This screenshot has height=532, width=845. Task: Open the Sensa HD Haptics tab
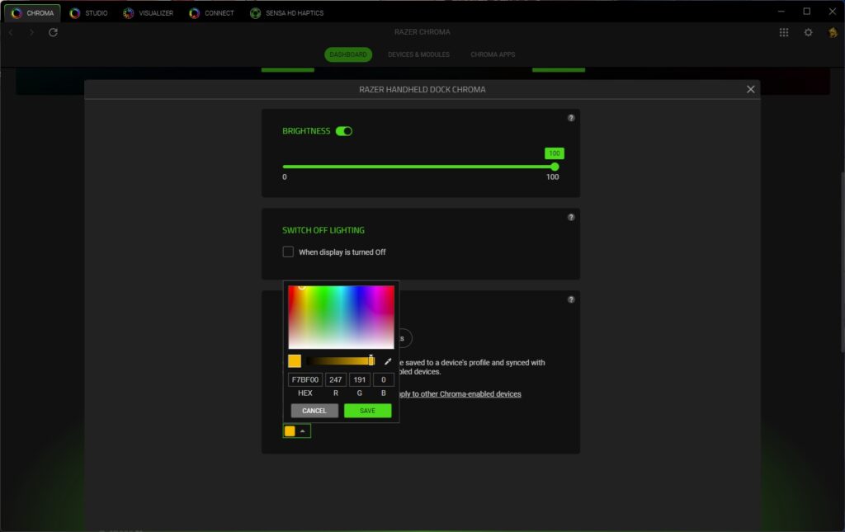tap(286, 13)
